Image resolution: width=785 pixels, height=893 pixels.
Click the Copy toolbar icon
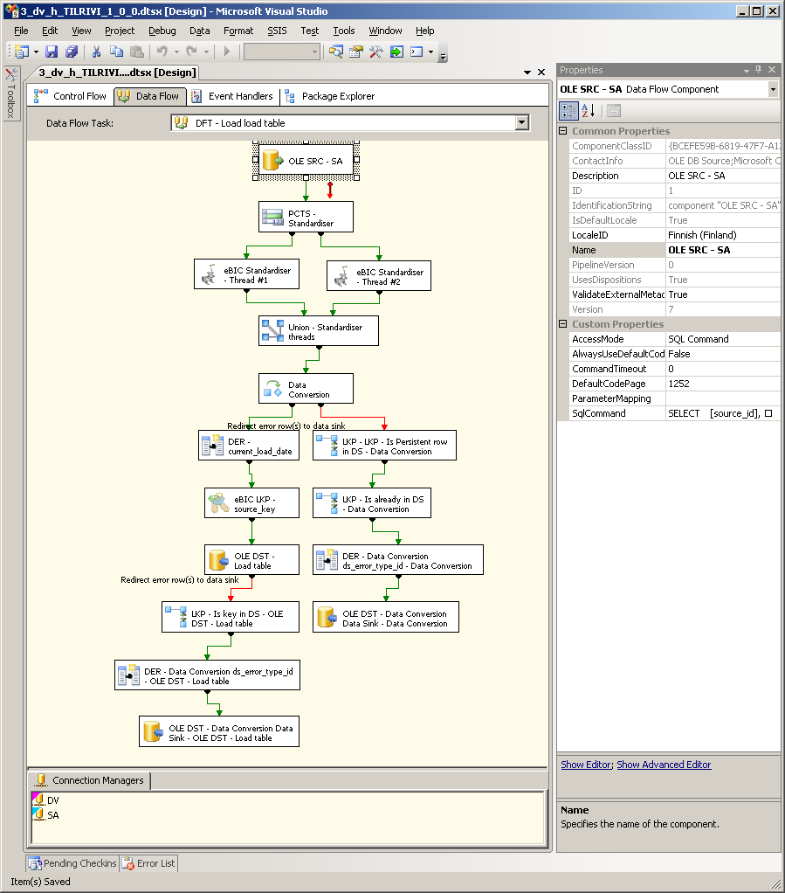tap(116, 52)
